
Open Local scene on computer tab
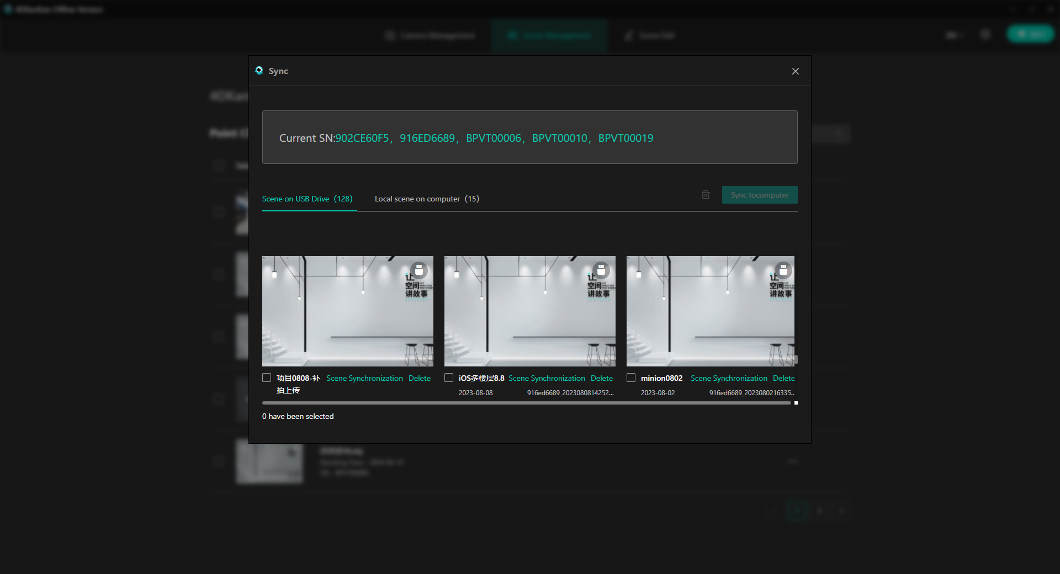[427, 199]
